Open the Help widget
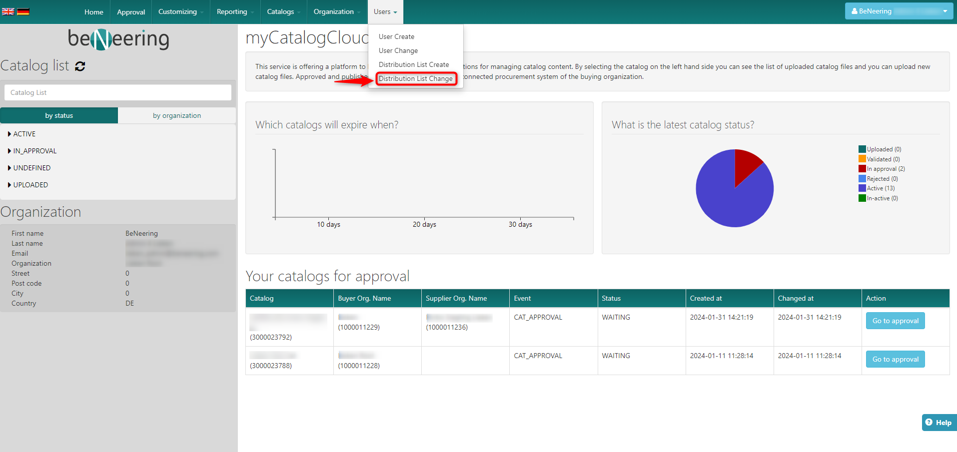Image resolution: width=957 pixels, height=452 pixels. coord(939,423)
